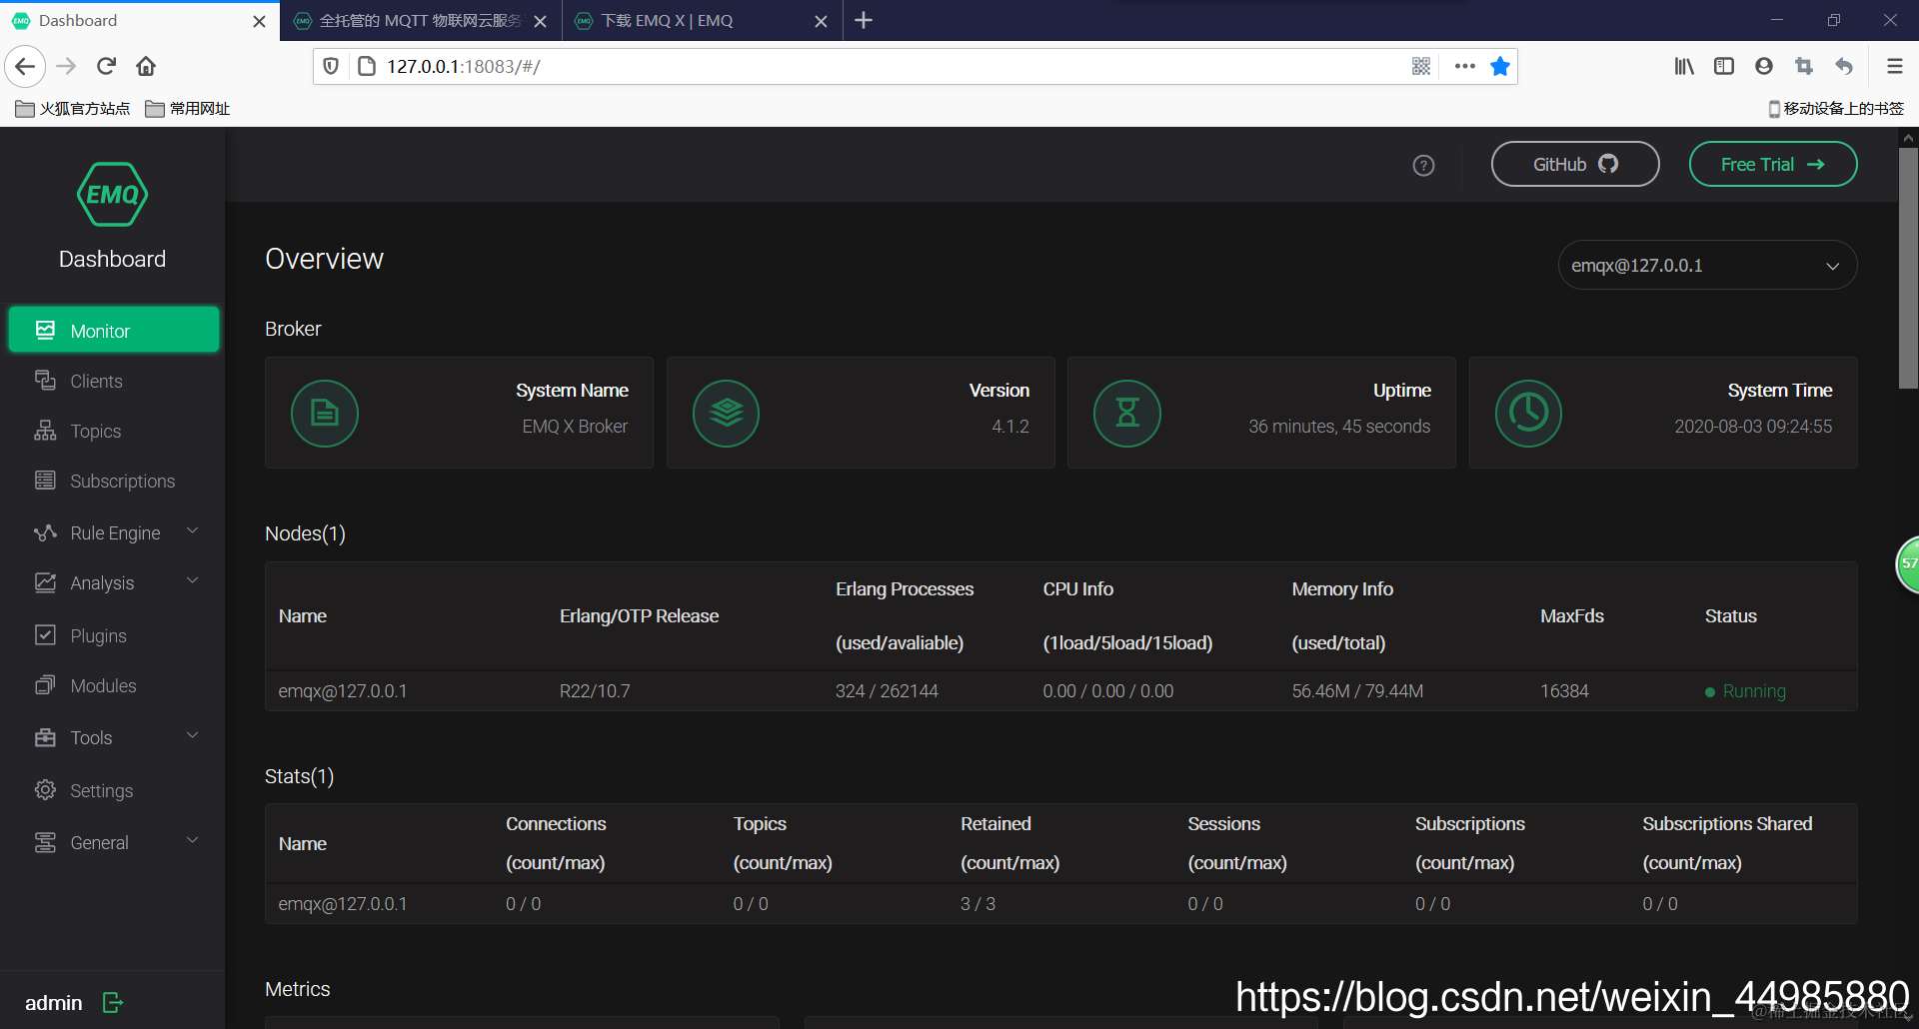This screenshot has height=1029, width=1919.
Task: Click the 324 / 262144 processes value
Action: (x=887, y=691)
